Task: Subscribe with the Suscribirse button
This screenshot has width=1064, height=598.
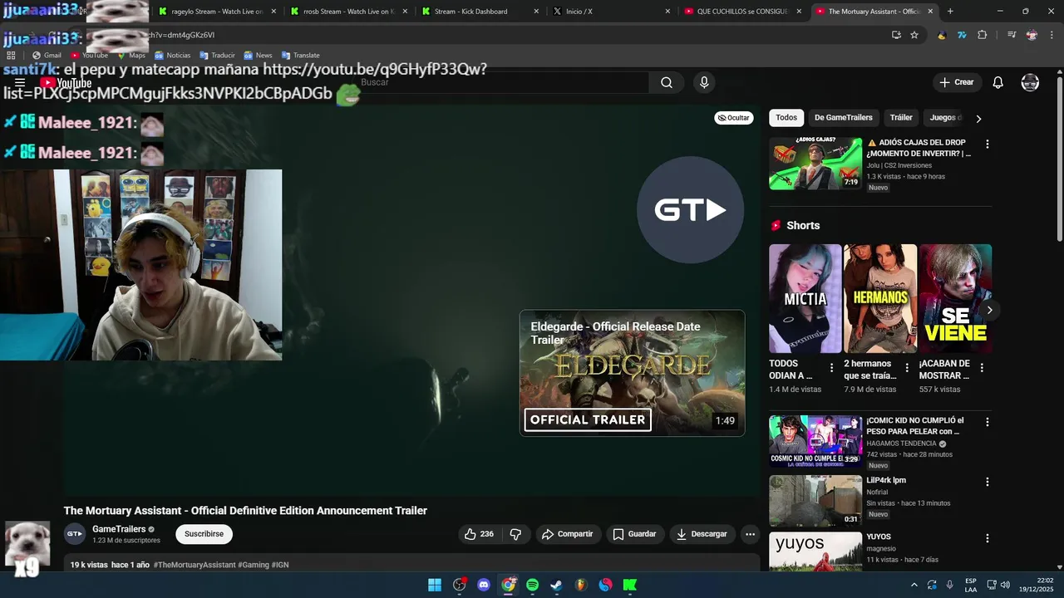Action: tap(204, 534)
